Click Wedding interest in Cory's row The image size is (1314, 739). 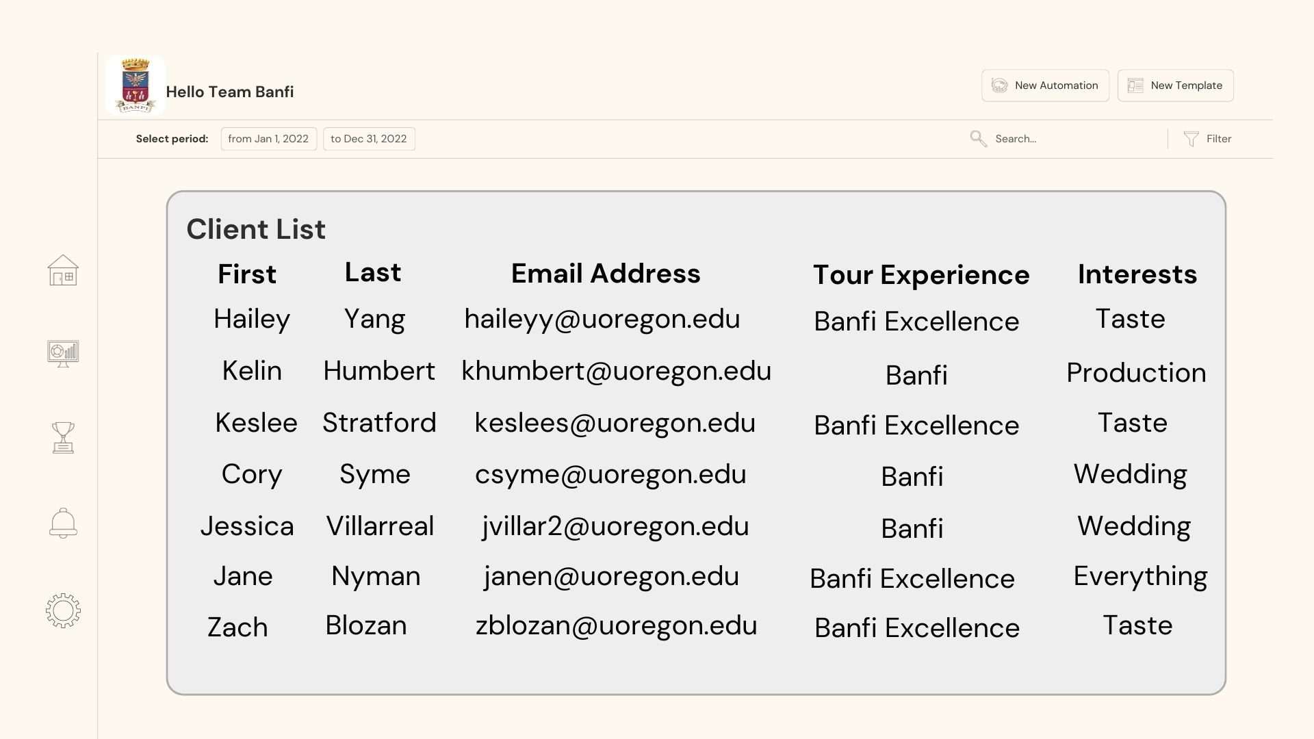click(x=1131, y=474)
